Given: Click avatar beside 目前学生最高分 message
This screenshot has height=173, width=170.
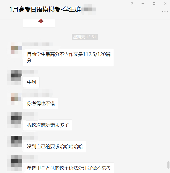Looking at the screenshot, I should pos(16,48).
